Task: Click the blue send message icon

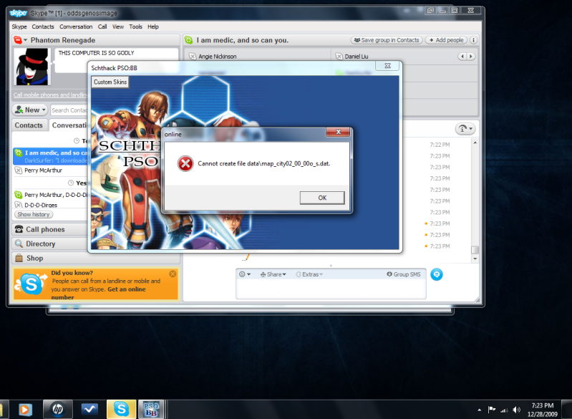Action: click(437, 274)
